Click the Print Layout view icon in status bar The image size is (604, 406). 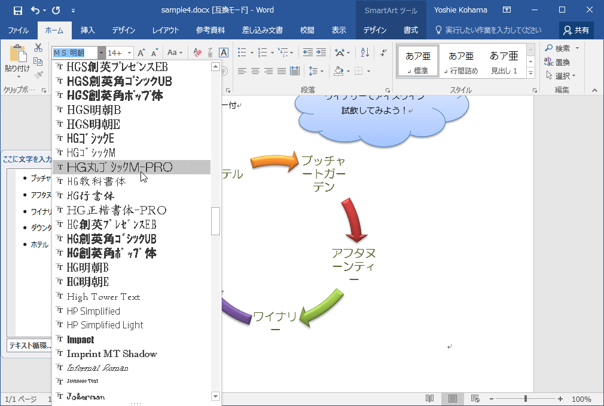click(x=453, y=399)
